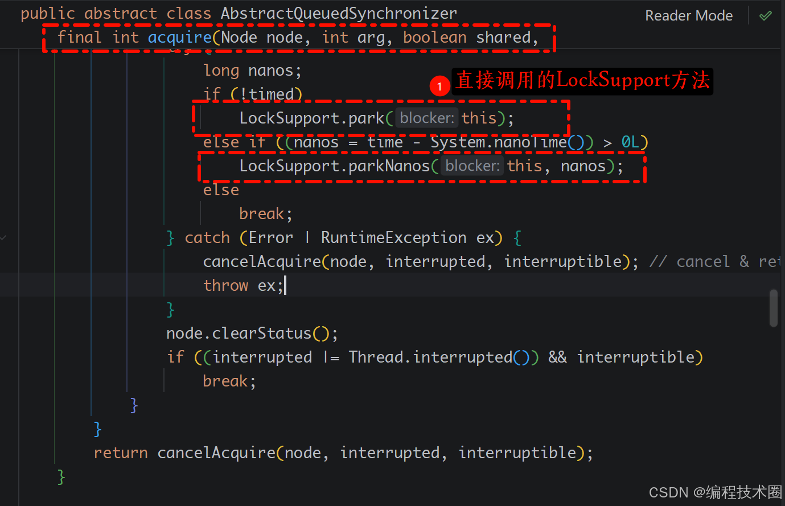785x506 pixels.
Task: Click the '0L' literal
Action: tap(630, 142)
